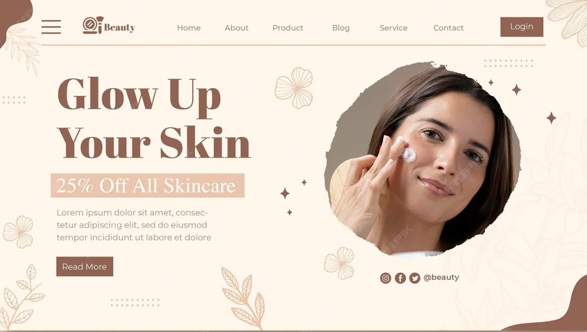Open the Facebook social icon
587x332 pixels.
pos(400,278)
